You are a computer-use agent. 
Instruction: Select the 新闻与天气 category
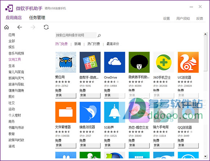coord(16,78)
